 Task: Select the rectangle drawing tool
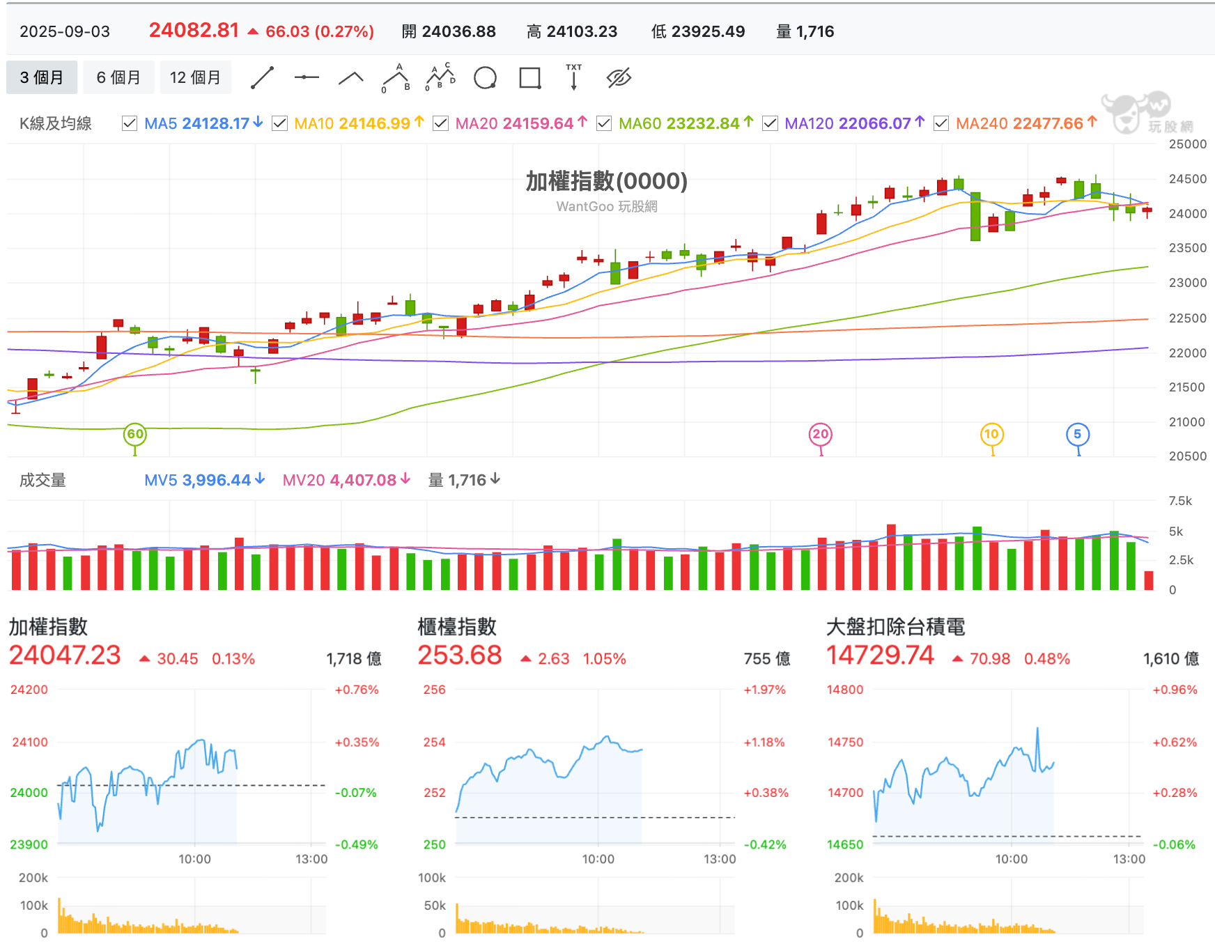(530, 78)
